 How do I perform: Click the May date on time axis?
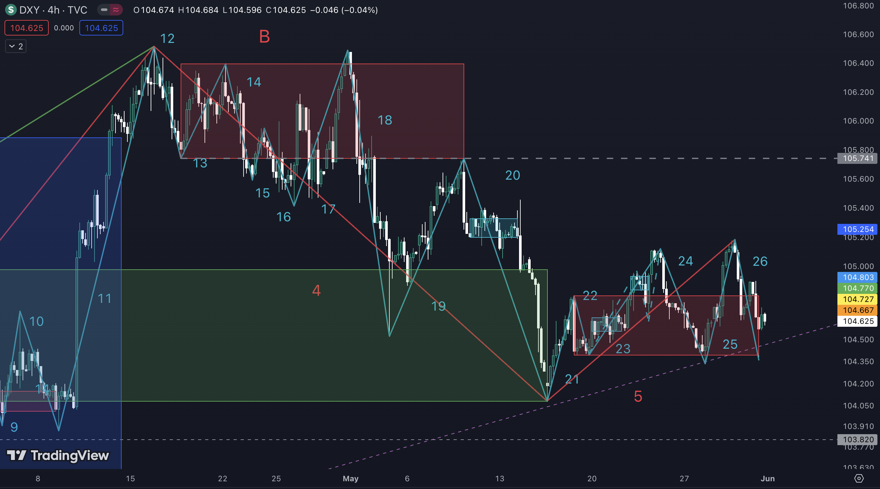tap(351, 478)
